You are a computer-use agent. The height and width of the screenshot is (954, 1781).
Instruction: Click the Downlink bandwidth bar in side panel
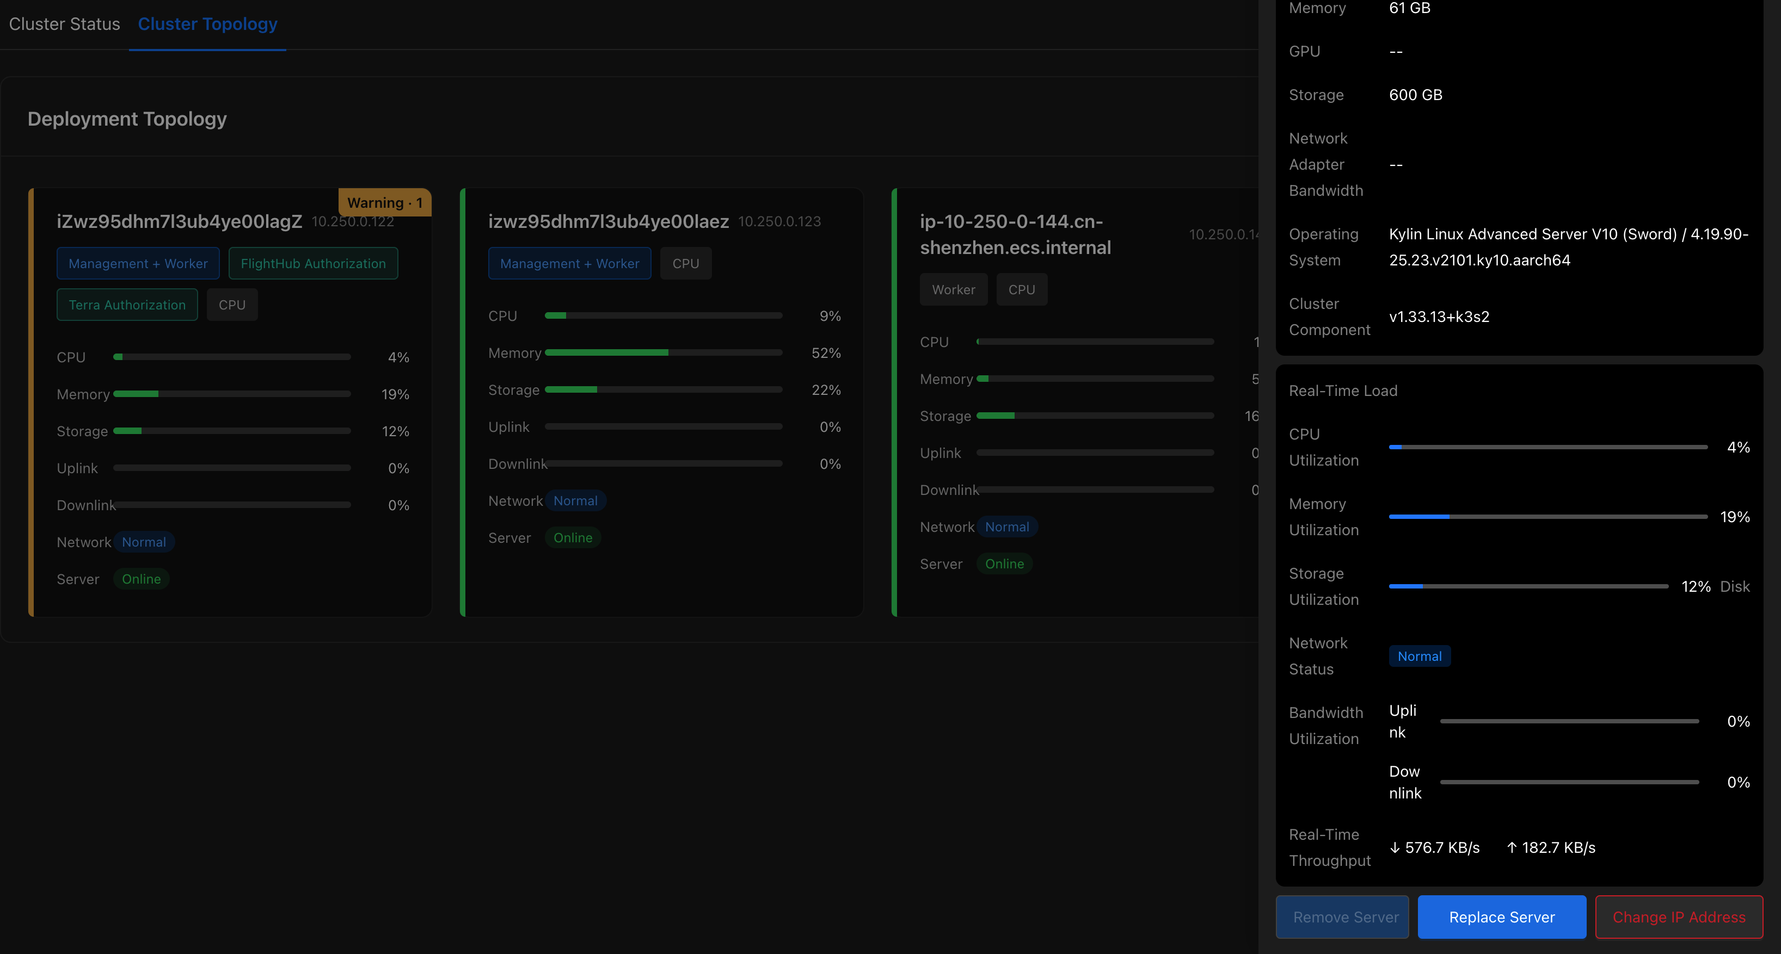point(1569,782)
